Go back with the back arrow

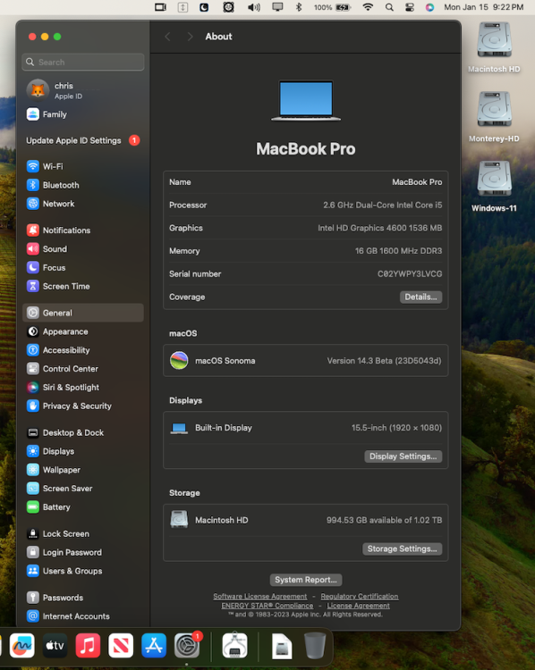pos(168,37)
